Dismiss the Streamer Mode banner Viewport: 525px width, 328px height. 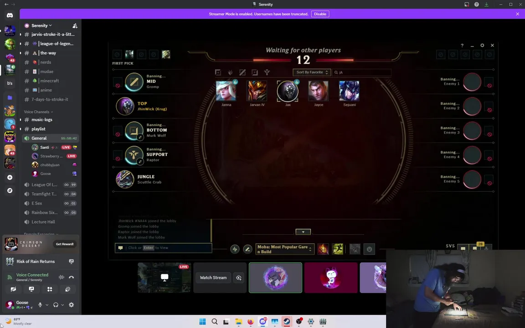click(518, 14)
